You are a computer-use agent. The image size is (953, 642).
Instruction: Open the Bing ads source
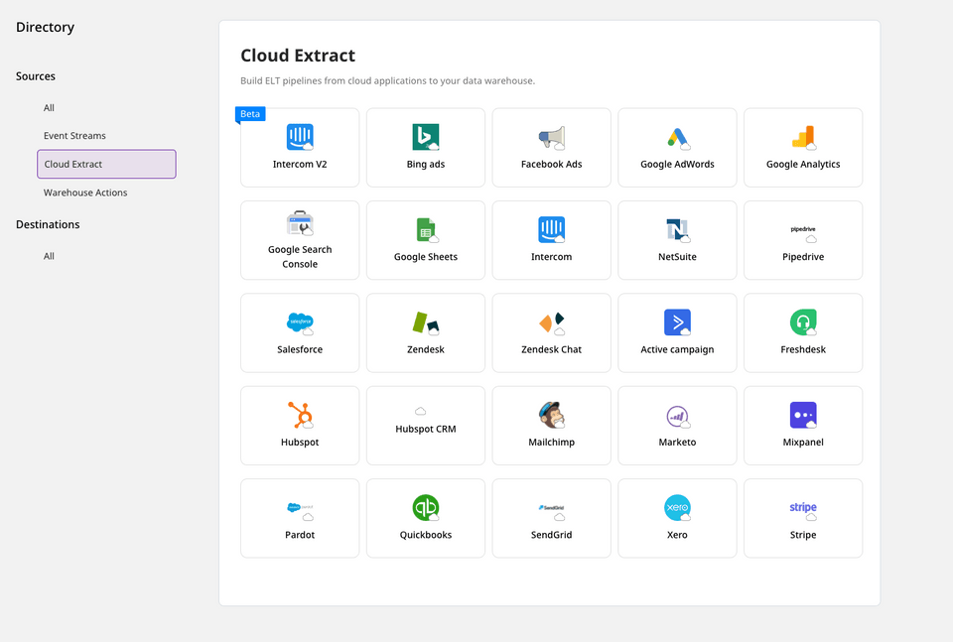pos(425,147)
